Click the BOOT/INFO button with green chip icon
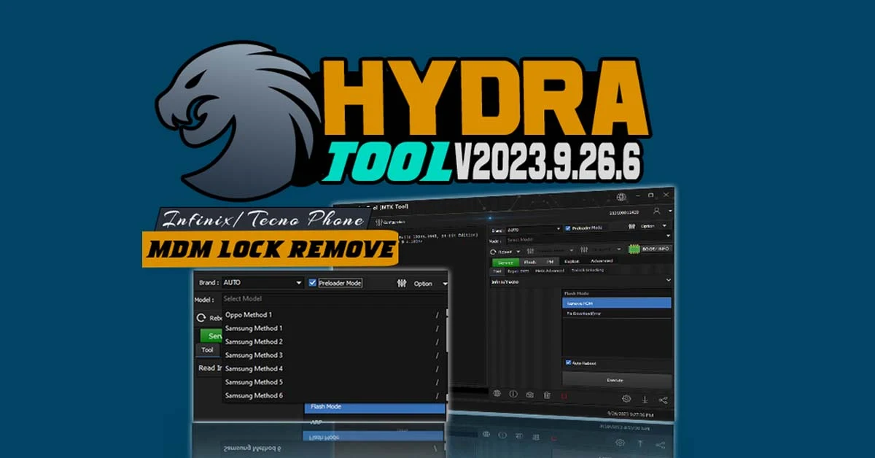This screenshot has width=875, height=458. [x=650, y=249]
